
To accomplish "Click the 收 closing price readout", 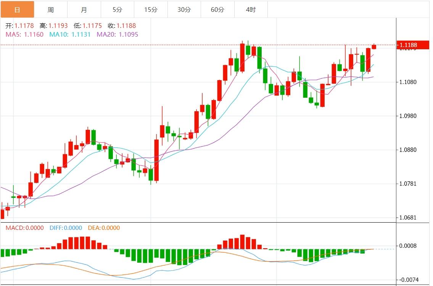I will click(122, 26).
